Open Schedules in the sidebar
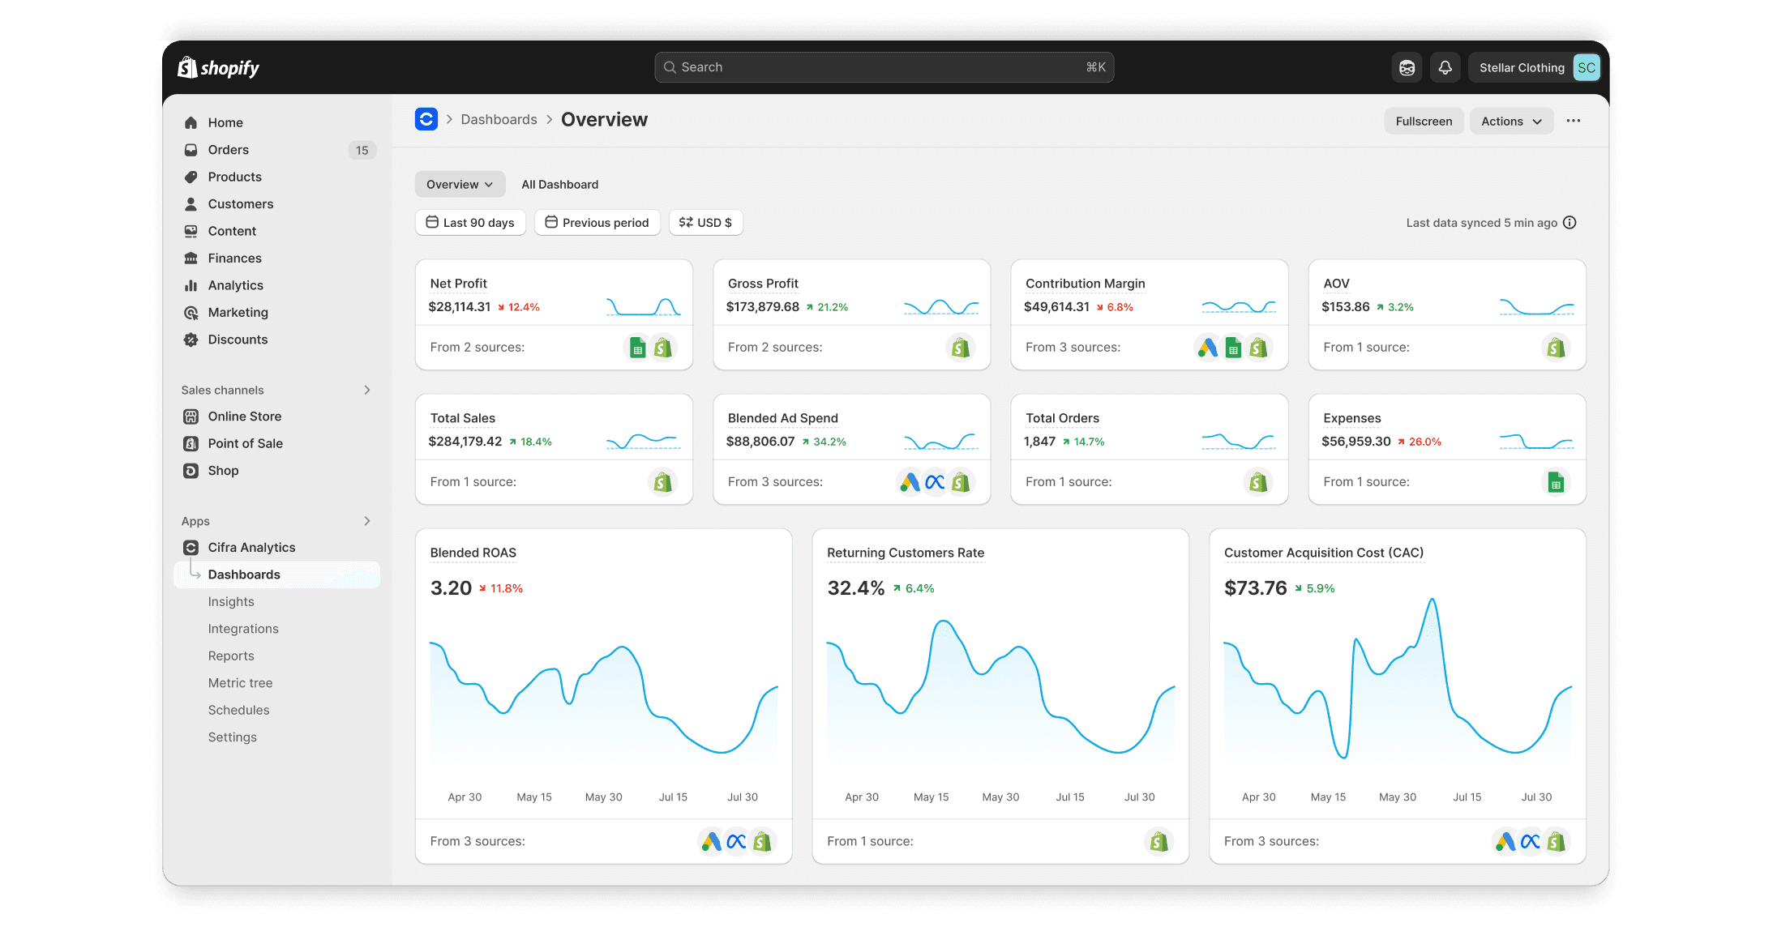 tap(238, 710)
